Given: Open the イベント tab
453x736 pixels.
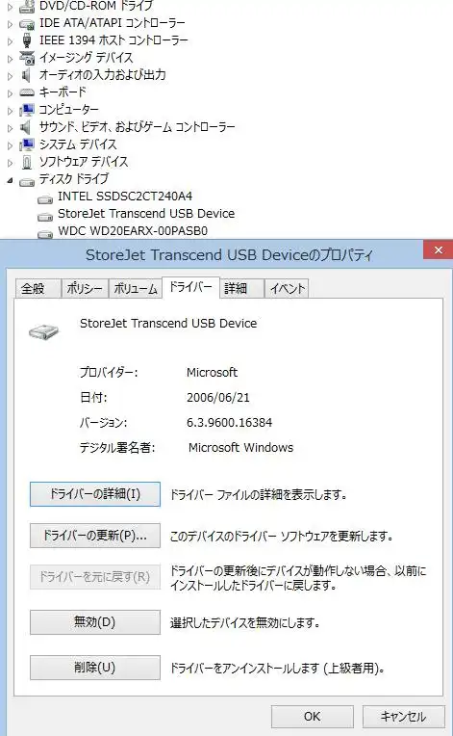Looking at the screenshot, I should pyautogui.click(x=287, y=288).
